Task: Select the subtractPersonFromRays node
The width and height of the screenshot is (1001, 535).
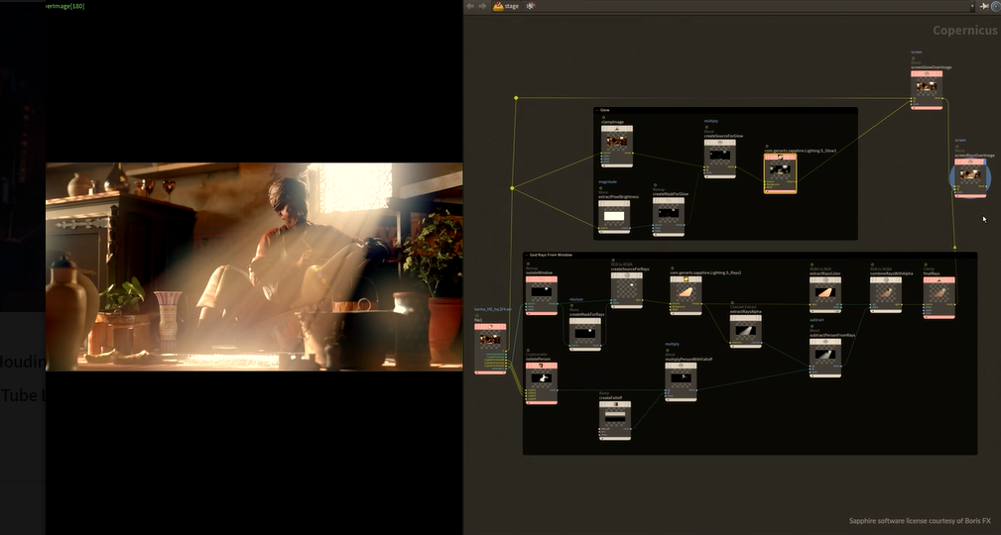Action: 824,358
